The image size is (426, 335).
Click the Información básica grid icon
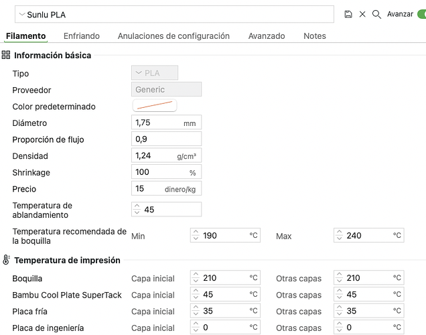click(6, 55)
